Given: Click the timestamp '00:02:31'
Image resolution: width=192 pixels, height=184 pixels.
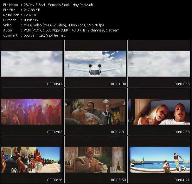Looking at the screenshot, I should [118, 132].
